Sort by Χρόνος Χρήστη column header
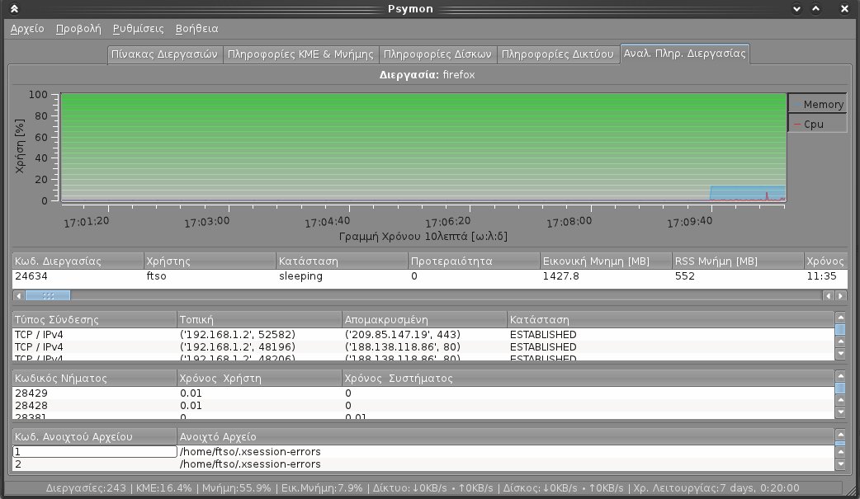 point(259,379)
